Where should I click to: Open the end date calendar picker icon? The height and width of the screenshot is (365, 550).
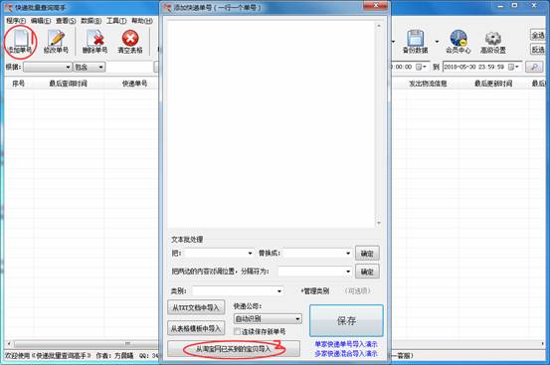pos(513,67)
